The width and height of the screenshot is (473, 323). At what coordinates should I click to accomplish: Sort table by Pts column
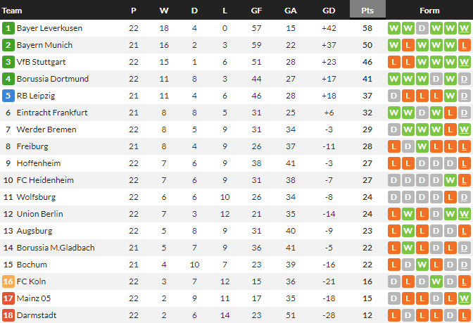tap(367, 11)
